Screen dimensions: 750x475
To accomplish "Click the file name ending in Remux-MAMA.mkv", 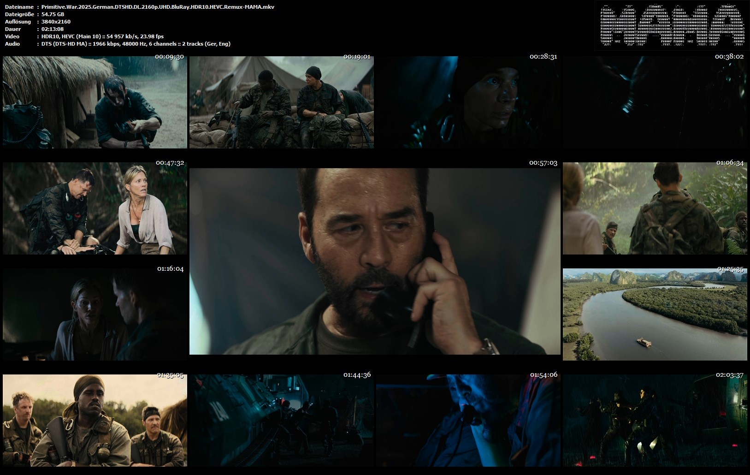I will click(158, 7).
